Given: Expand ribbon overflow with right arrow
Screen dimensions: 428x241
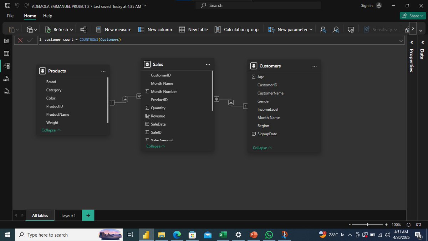Looking at the screenshot, I should tap(413, 28).
